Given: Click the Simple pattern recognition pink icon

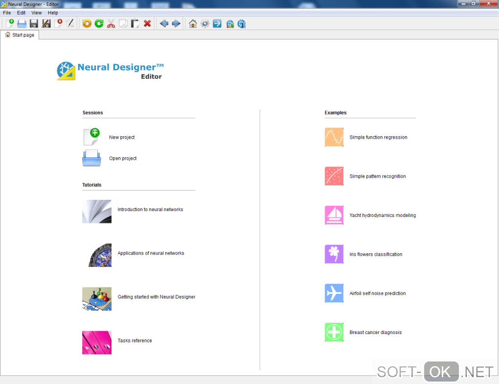Looking at the screenshot, I should click(334, 176).
